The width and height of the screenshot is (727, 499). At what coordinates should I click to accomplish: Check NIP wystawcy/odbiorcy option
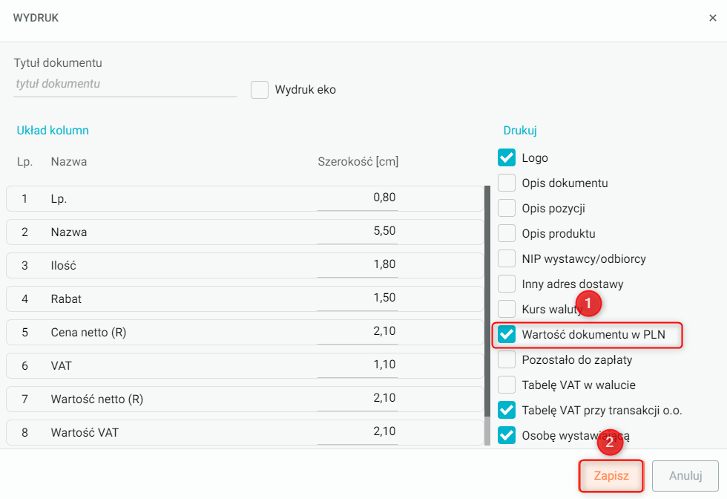tap(507, 258)
